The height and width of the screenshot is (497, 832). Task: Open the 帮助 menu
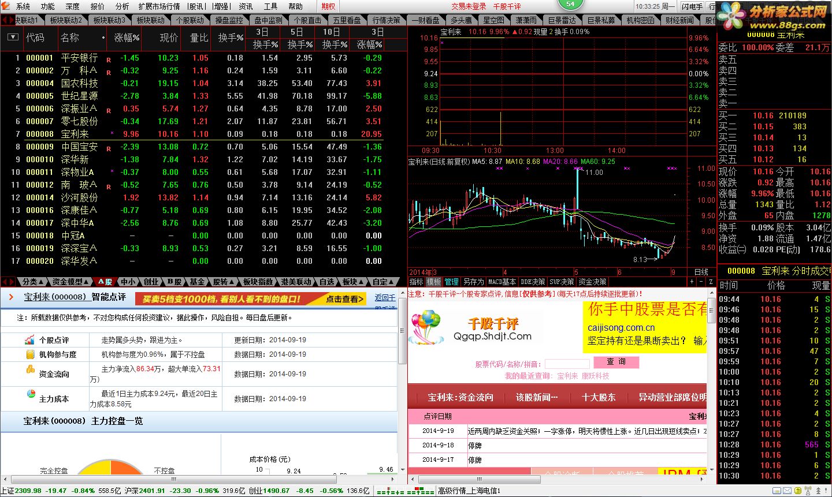point(295,6)
